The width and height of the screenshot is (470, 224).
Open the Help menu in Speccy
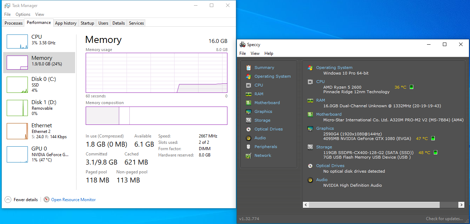[x=269, y=53]
